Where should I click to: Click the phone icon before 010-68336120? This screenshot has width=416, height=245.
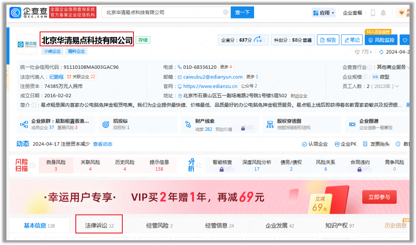click(180, 67)
